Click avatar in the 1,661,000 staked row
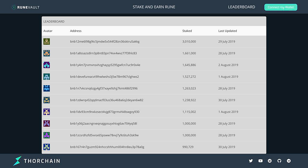 click(x=47, y=53)
